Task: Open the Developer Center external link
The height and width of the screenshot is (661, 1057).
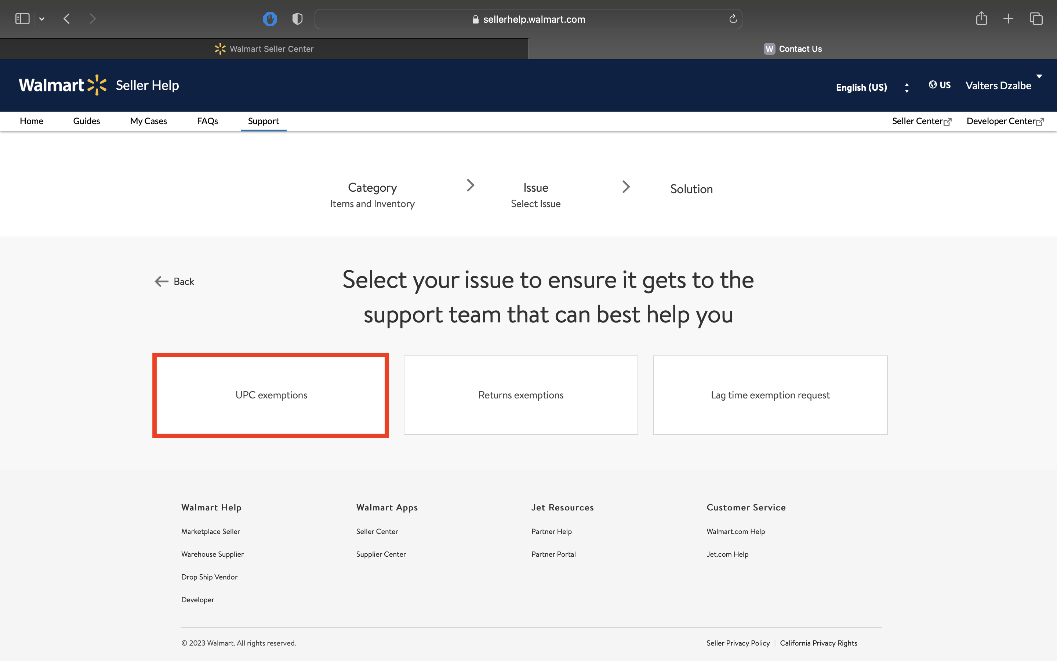Action: (1005, 121)
